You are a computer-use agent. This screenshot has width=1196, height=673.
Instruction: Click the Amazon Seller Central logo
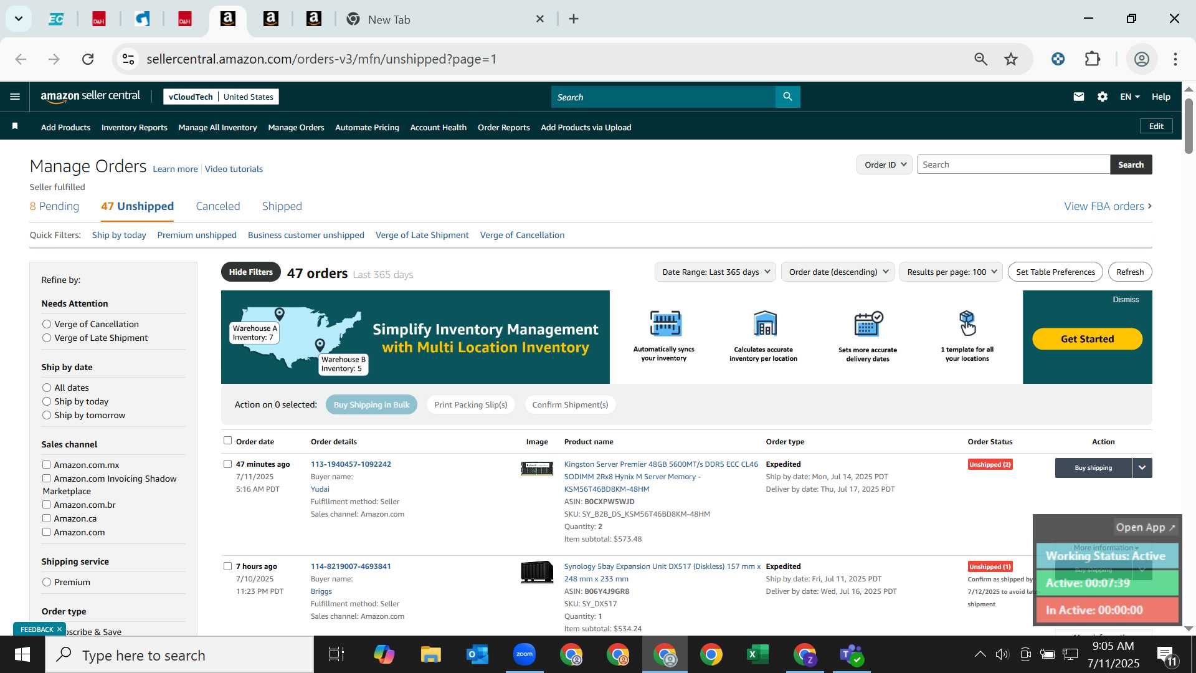[x=90, y=96]
